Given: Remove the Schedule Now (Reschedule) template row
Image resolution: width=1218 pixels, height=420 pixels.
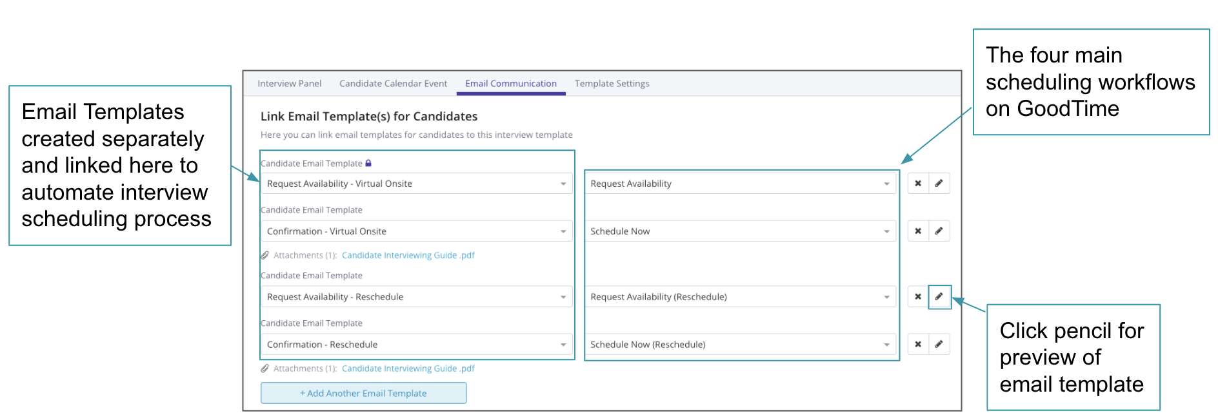Looking at the screenshot, I should click(x=918, y=345).
